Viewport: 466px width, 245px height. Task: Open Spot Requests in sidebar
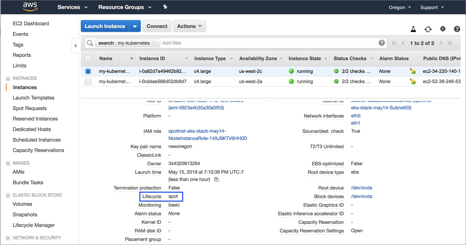[x=30, y=108]
